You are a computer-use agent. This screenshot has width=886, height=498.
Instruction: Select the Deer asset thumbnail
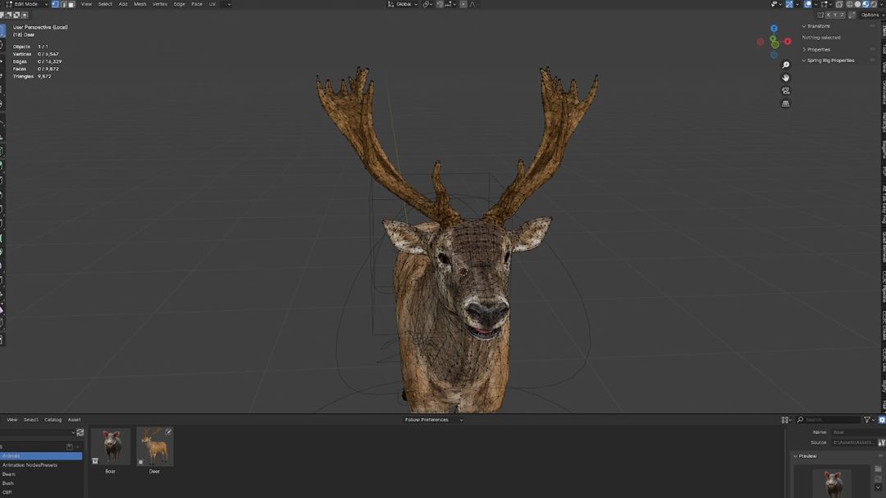tap(154, 446)
